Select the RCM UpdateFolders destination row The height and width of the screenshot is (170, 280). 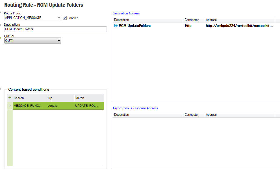134,26
